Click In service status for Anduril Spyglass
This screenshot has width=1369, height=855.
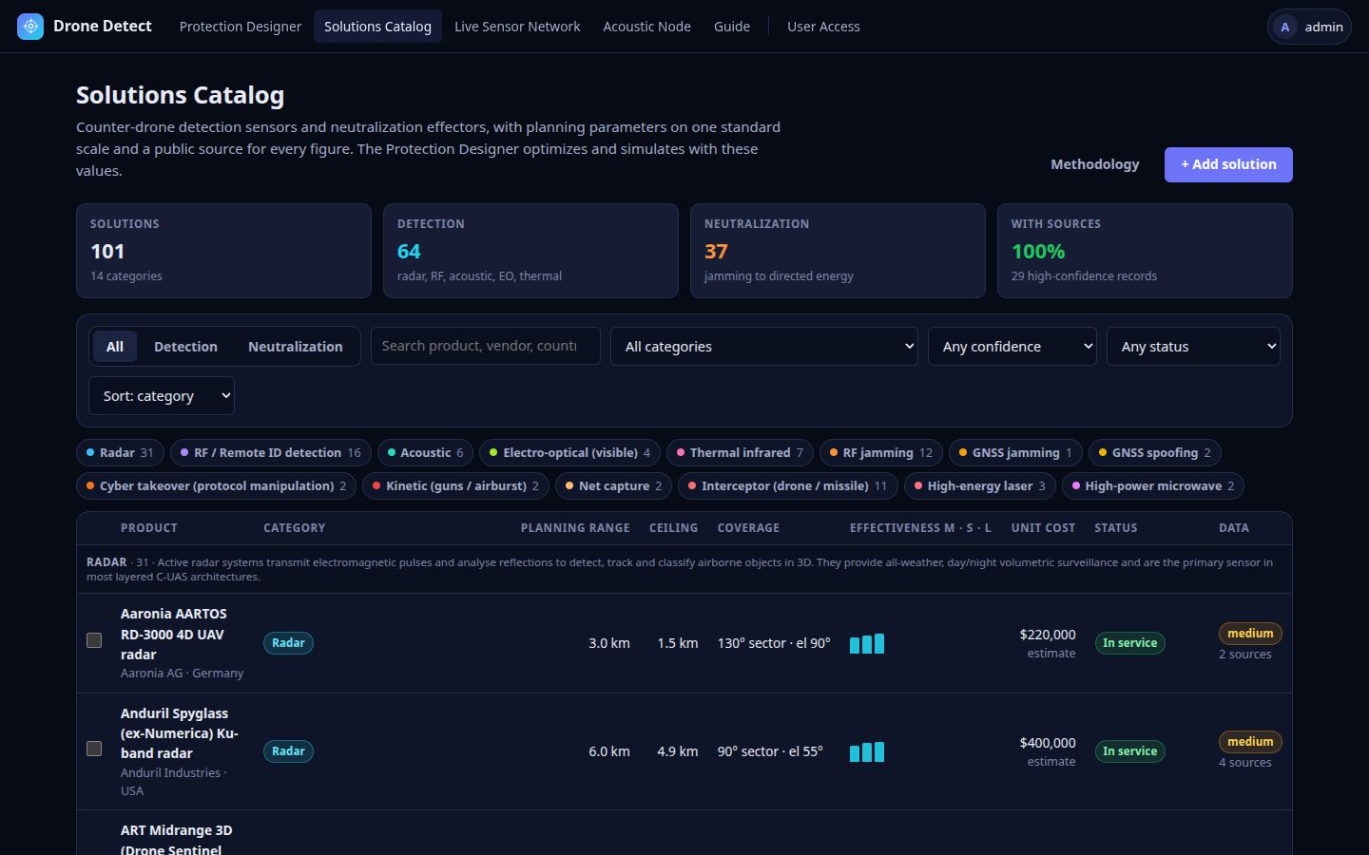click(x=1129, y=751)
